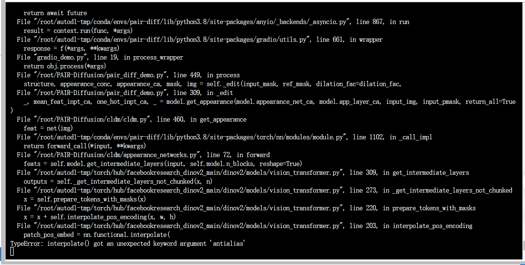Image resolution: width=525 pixels, height=265 pixels.
Task: Click the gradio/utils.py file path
Action: pyautogui.click(x=170, y=40)
